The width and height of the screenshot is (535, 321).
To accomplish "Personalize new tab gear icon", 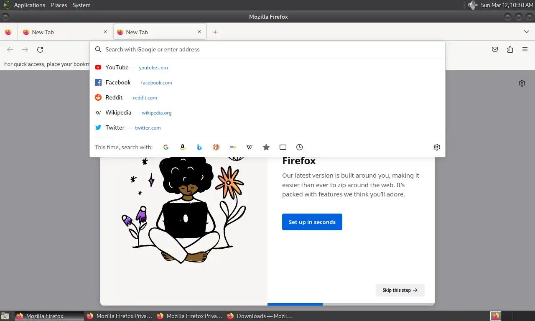I will click(x=522, y=83).
